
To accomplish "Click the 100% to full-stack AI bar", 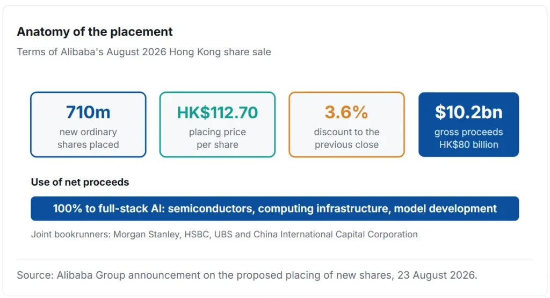I will pyautogui.click(x=274, y=208).
